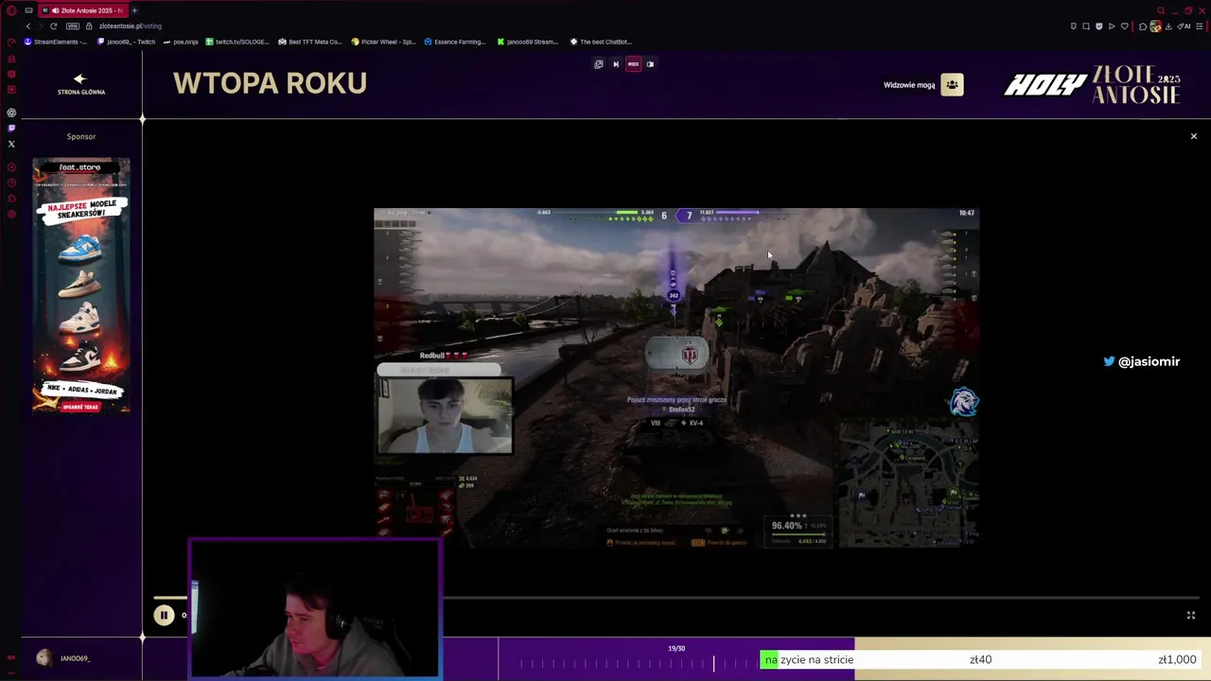Toggle the VPN badge in address bar

pyautogui.click(x=73, y=26)
